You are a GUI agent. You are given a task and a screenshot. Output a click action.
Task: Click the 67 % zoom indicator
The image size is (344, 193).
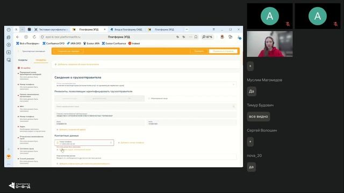pos(207,37)
